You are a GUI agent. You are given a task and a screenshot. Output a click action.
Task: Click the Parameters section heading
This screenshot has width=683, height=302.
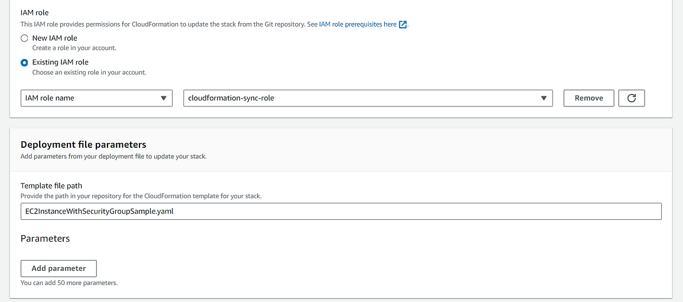pos(45,238)
